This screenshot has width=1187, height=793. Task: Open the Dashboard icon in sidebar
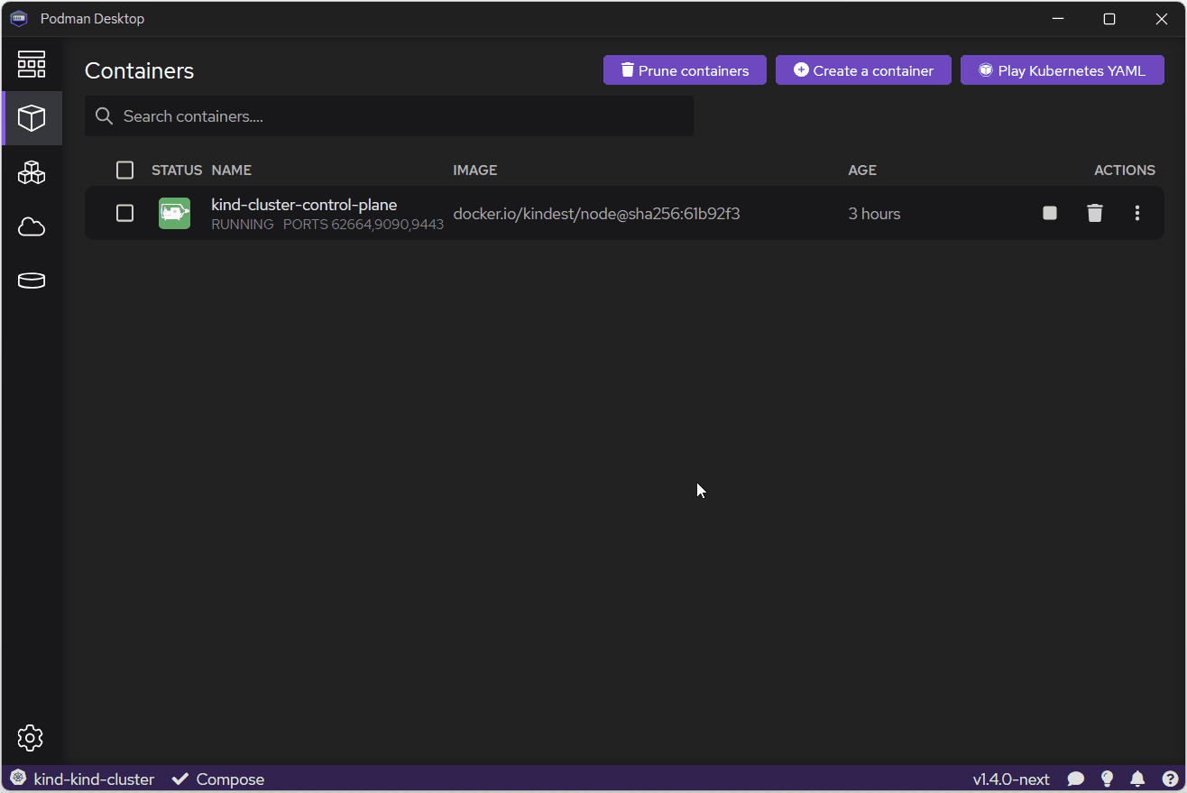[32, 64]
